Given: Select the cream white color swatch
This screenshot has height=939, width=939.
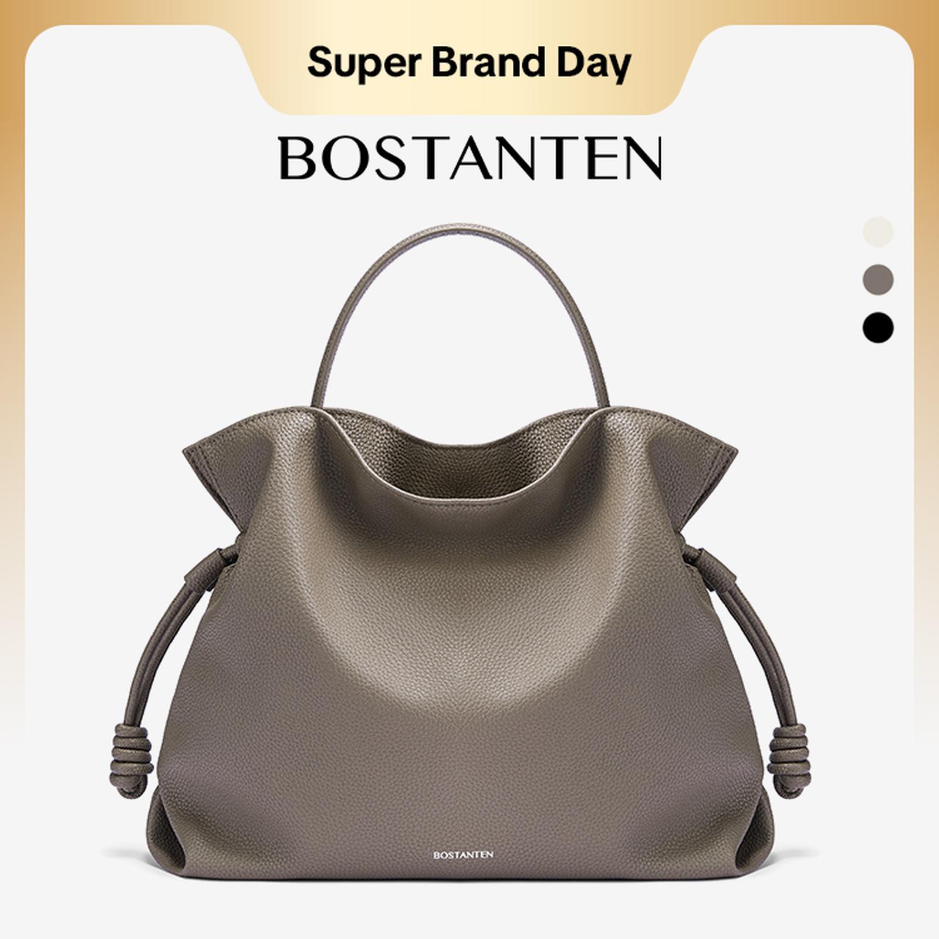Looking at the screenshot, I should pyautogui.click(x=878, y=231).
